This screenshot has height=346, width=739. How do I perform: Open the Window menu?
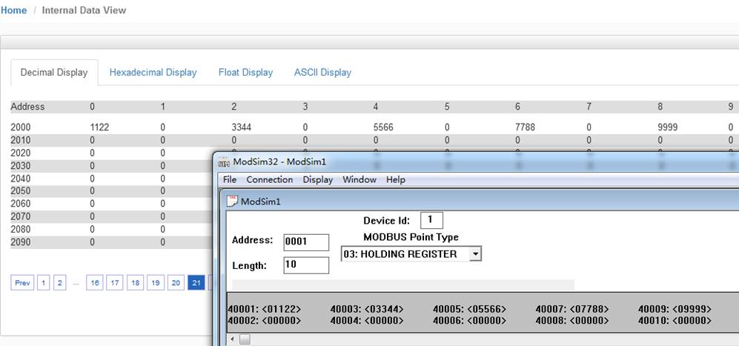click(x=359, y=179)
